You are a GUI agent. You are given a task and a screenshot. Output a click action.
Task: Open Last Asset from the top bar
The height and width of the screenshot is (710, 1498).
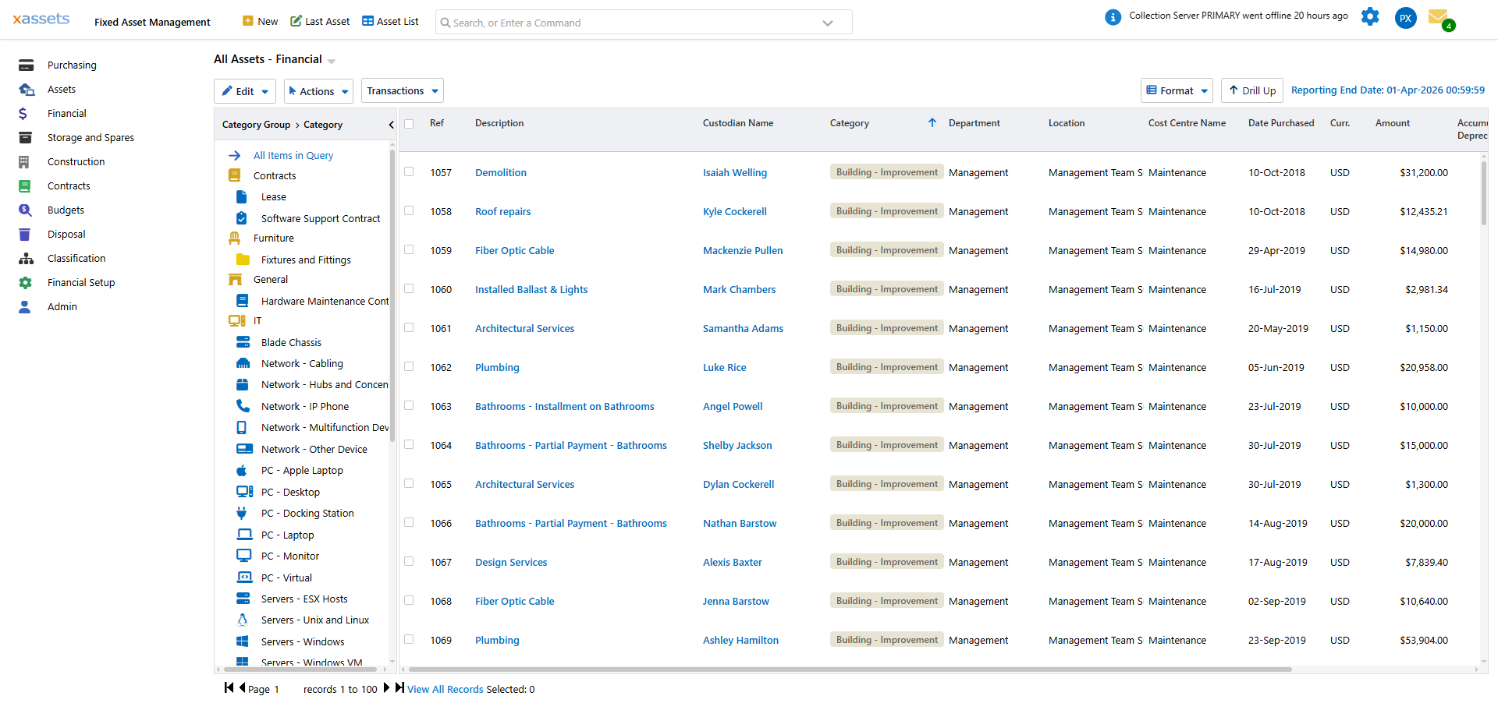tap(319, 21)
